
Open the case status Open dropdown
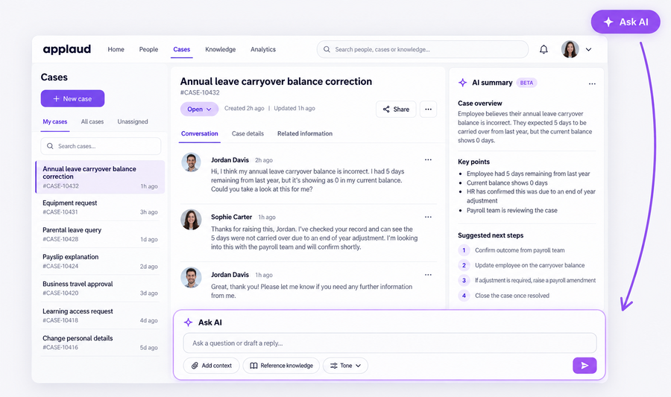click(x=199, y=109)
